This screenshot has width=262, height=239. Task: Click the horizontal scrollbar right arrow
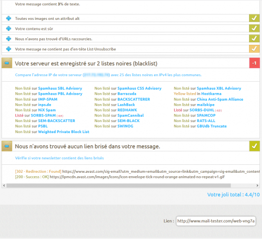pyautogui.click(x=258, y=186)
